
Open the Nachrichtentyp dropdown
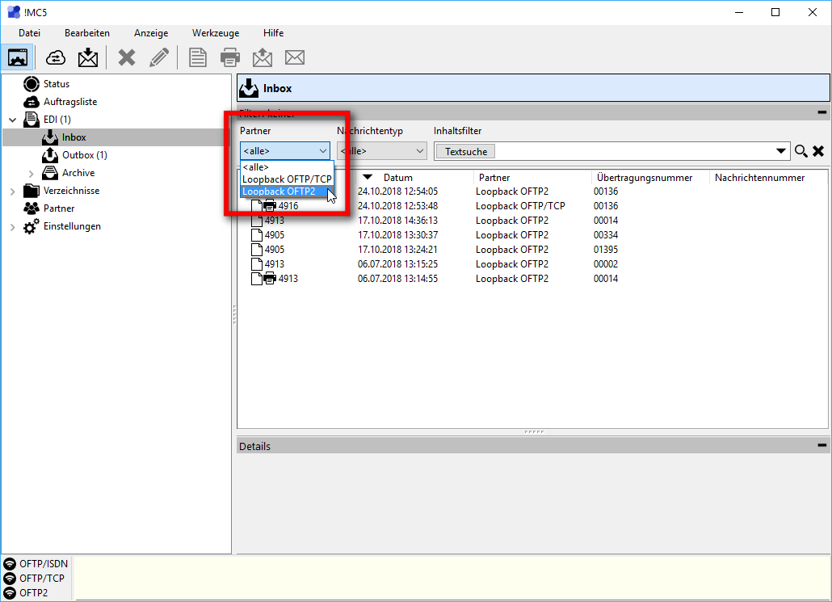click(x=382, y=151)
